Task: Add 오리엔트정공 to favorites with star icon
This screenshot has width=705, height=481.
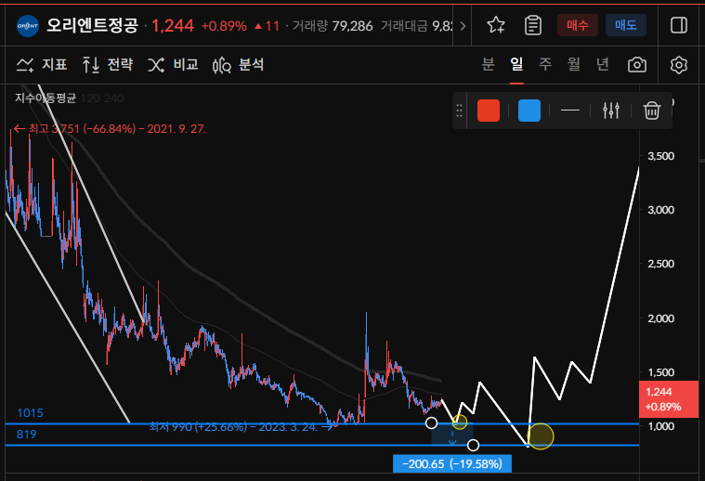Action: coord(496,25)
